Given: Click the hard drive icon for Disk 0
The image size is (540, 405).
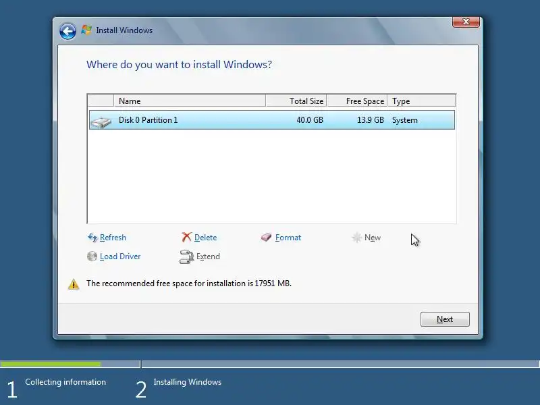Looking at the screenshot, I should pyautogui.click(x=101, y=122).
